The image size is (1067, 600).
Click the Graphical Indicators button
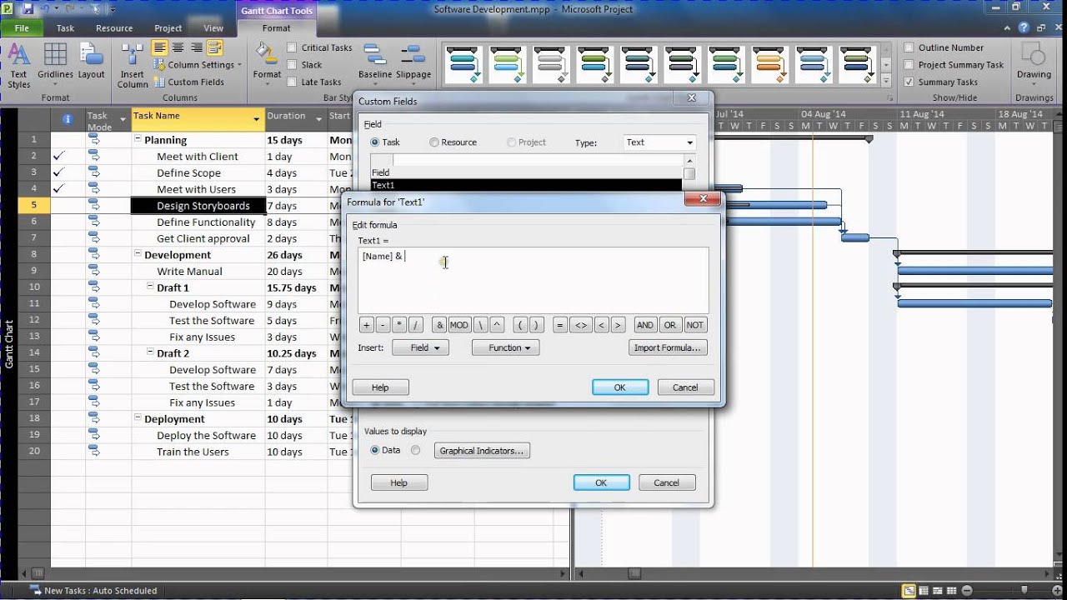tap(482, 451)
